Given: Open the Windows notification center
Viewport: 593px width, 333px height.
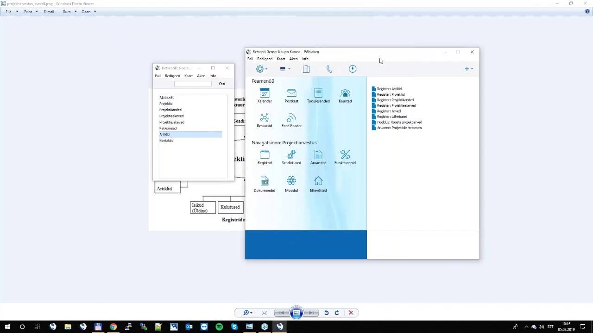Looking at the screenshot, I should [583, 327].
